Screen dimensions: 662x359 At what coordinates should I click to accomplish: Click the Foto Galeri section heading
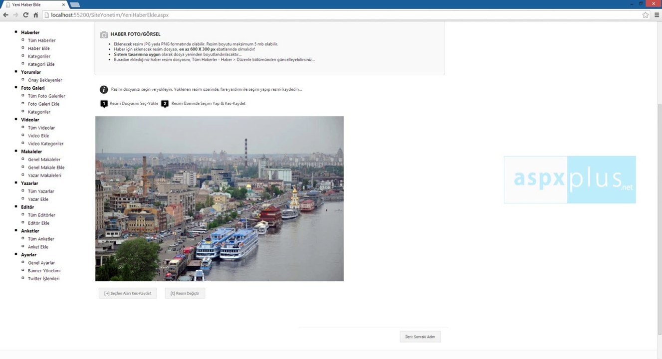pos(33,88)
